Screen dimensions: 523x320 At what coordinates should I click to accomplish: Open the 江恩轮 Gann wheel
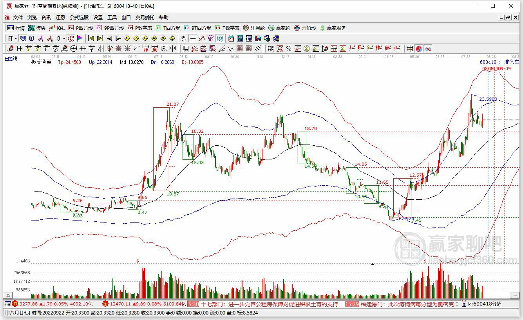[x=254, y=28]
